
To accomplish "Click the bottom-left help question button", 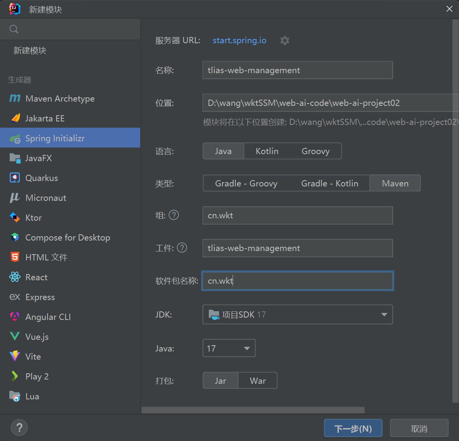I will pos(19,427).
